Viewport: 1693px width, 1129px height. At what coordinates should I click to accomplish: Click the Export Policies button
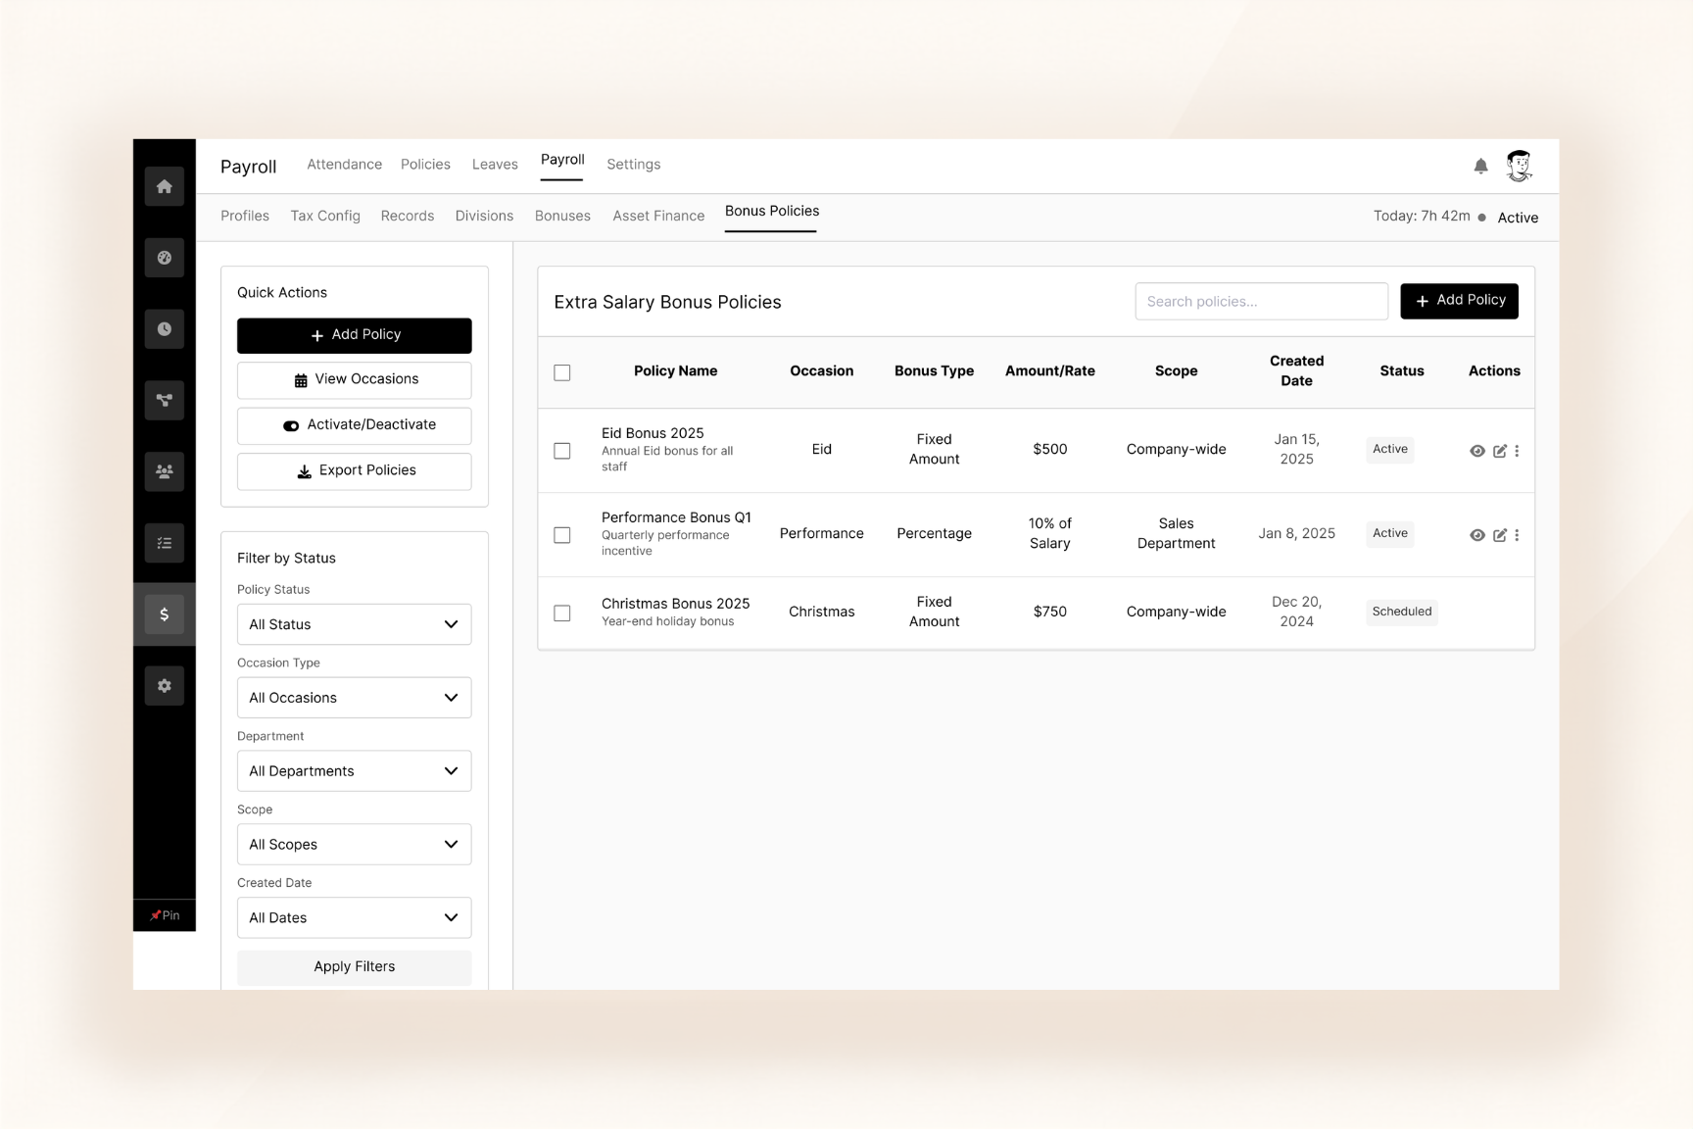point(354,471)
